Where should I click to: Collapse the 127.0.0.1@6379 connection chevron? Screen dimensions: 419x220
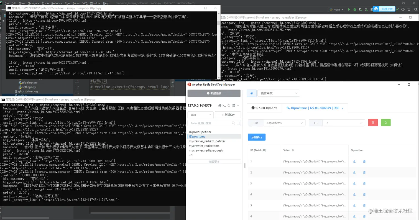coord(238,106)
